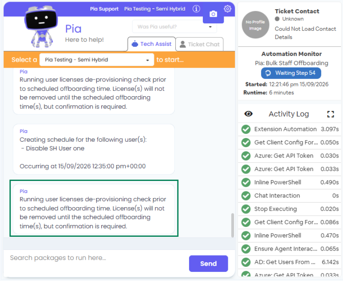This screenshot has width=343, height=281.
Task: Switch to the Ticket Chat tab
Action: click(199, 44)
